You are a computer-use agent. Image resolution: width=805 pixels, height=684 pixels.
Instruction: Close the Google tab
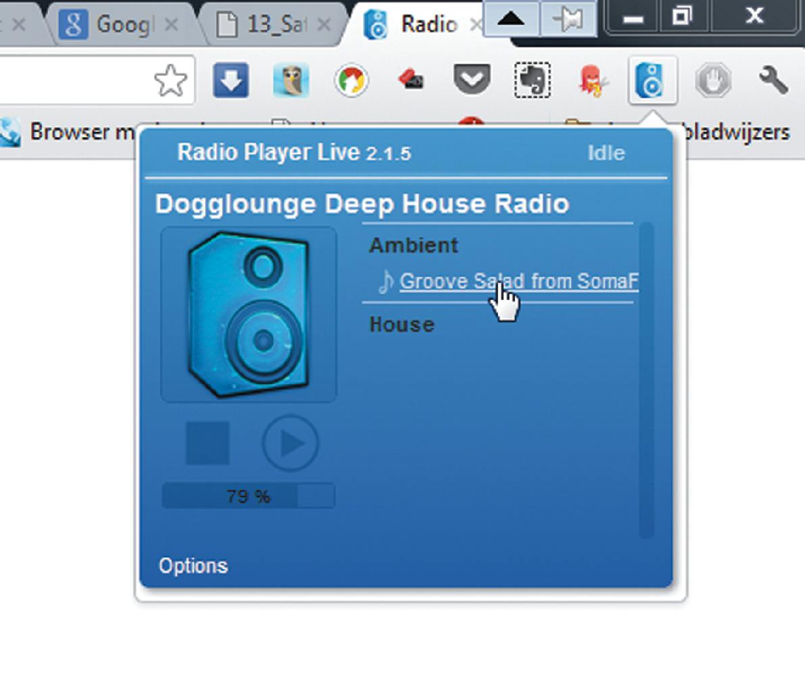point(172,24)
